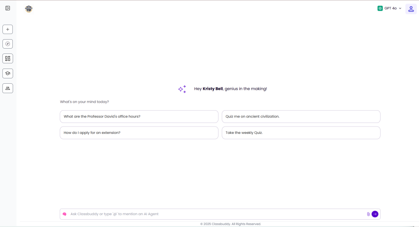Click the paperclip attachment icon
Screen dimensions: 419x227
pos(368,214)
